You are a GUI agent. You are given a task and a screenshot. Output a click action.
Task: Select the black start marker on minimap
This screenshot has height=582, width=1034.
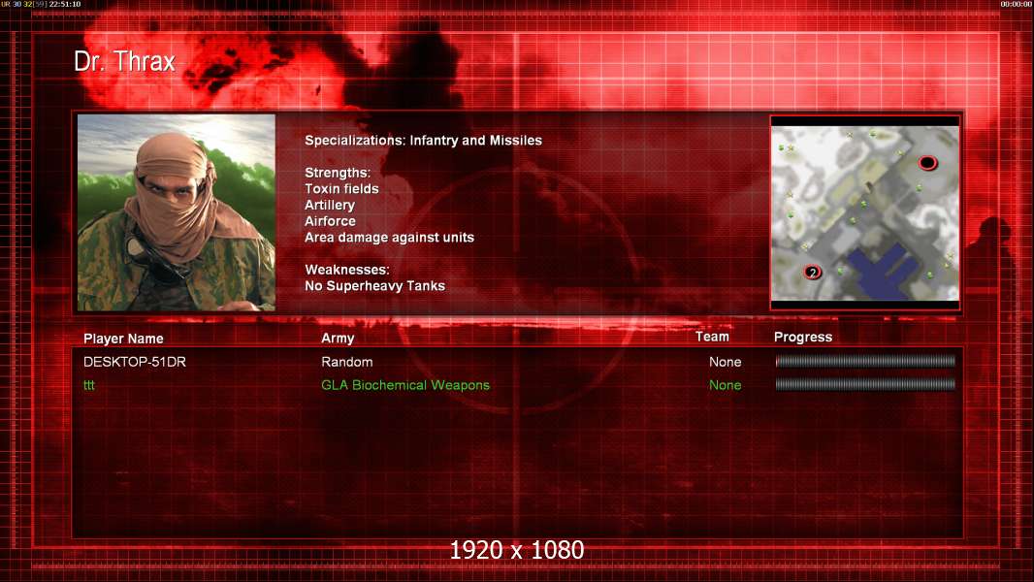(x=927, y=162)
